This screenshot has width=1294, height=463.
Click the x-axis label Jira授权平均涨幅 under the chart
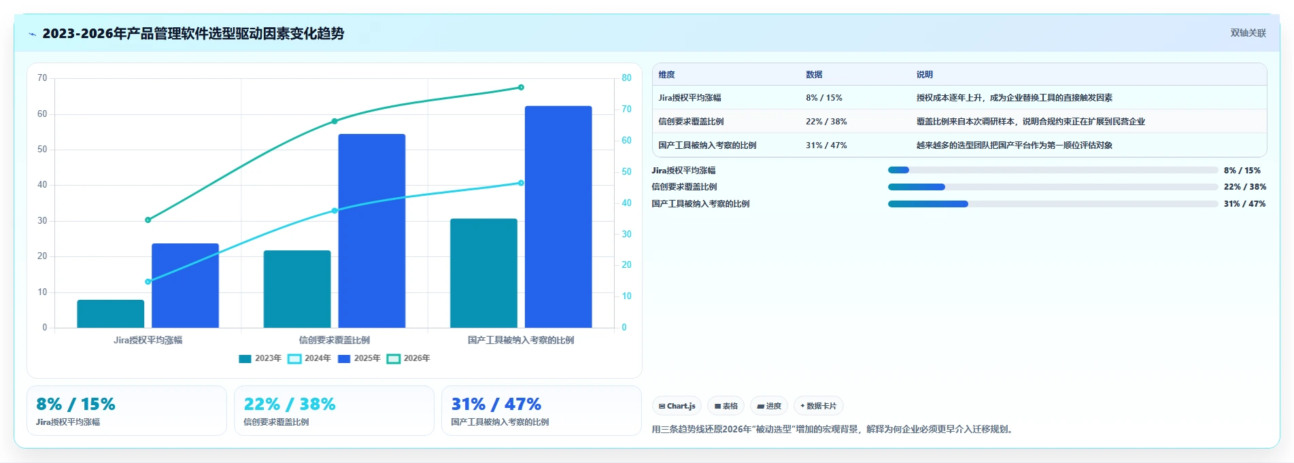(148, 340)
